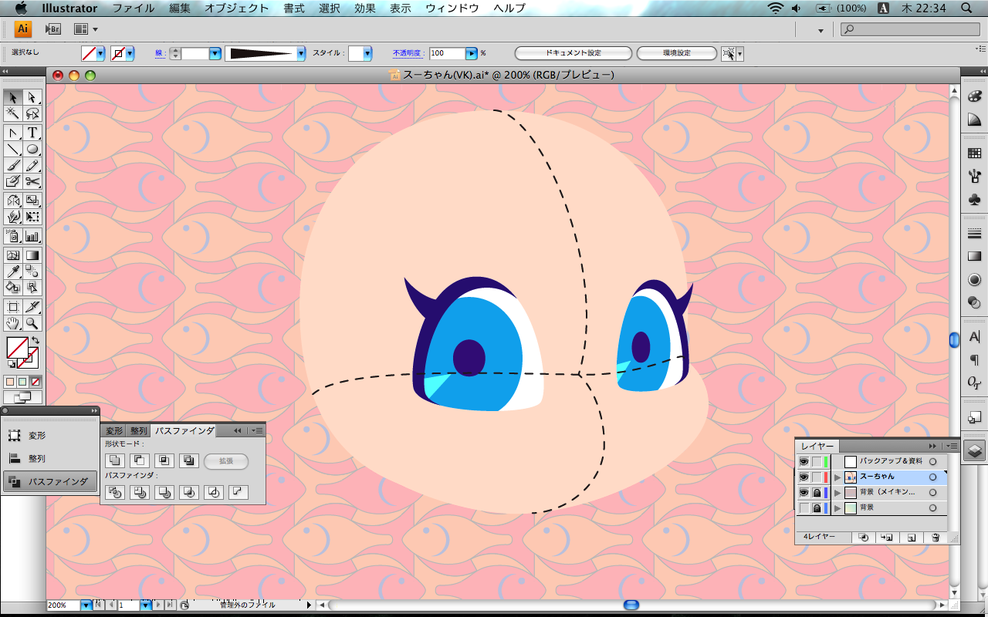Open the fill color dropdown in control bar

coord(100,53)
